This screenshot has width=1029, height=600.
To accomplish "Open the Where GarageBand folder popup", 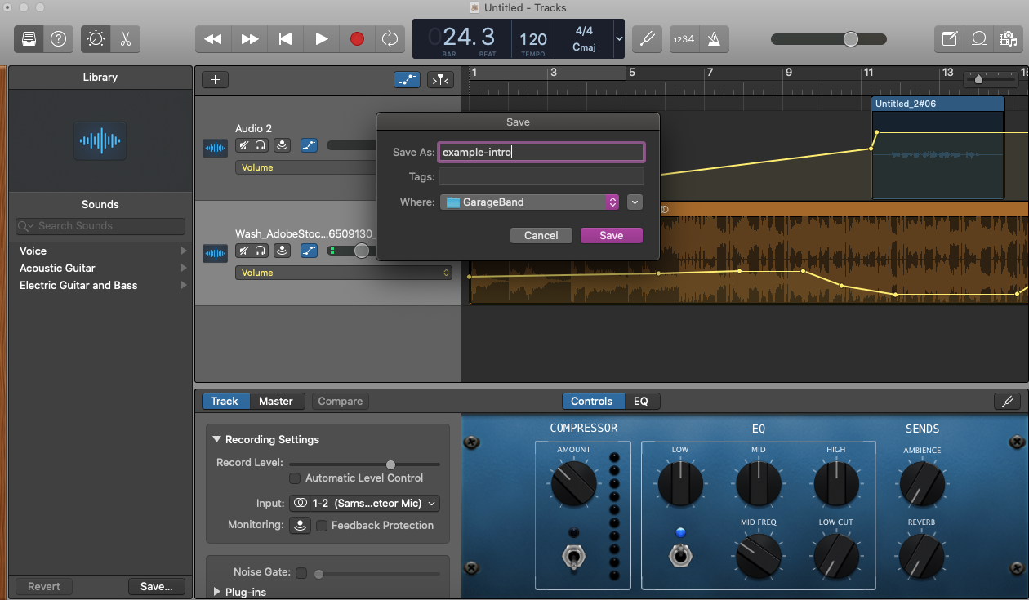I will (x=529, y=202).
